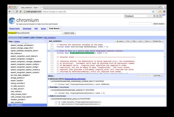This screenshot has width=174, height=117.
Task: Open the Downloads tab
Action: pos(27,28)
